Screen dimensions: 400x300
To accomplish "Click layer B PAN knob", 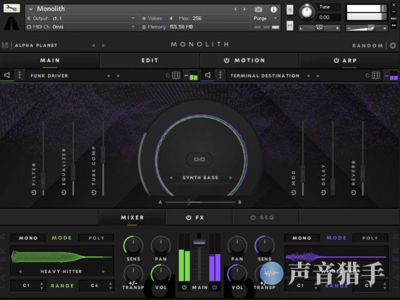I will pyautogui.click(x=237, y=245).
